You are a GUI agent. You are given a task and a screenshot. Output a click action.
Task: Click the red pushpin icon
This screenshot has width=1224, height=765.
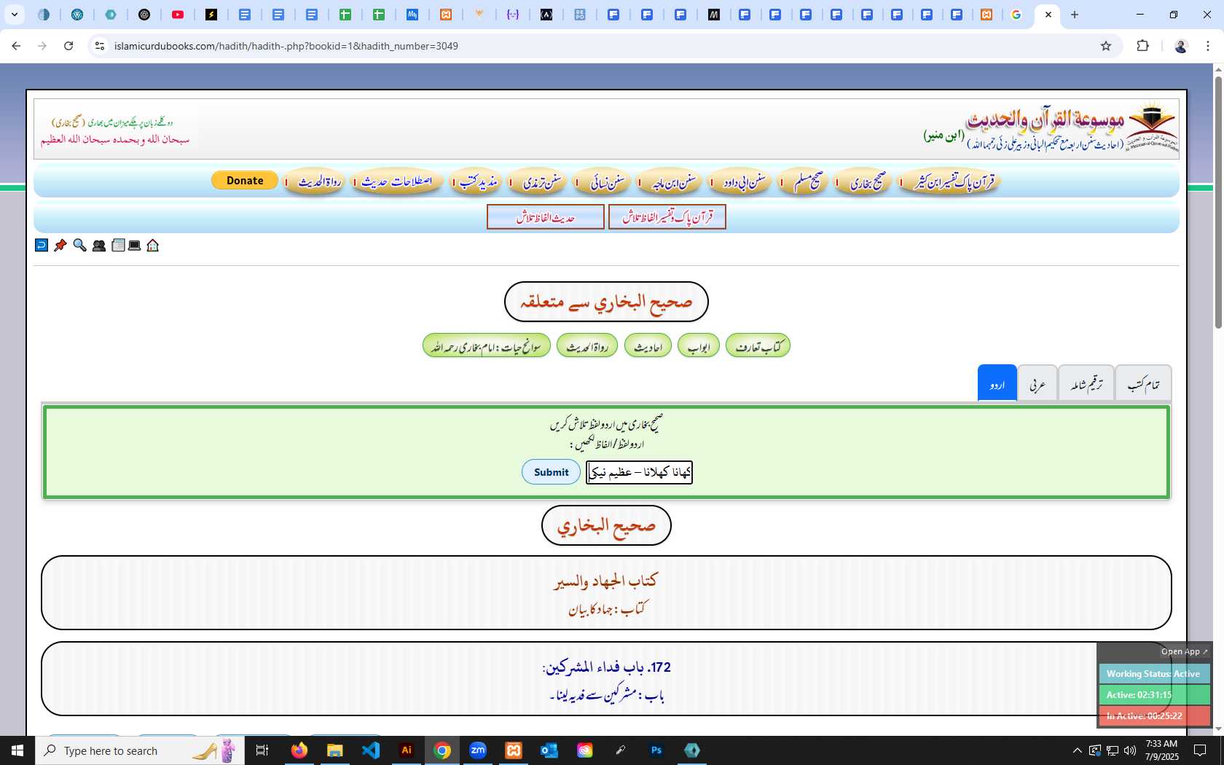click(60, 246)
